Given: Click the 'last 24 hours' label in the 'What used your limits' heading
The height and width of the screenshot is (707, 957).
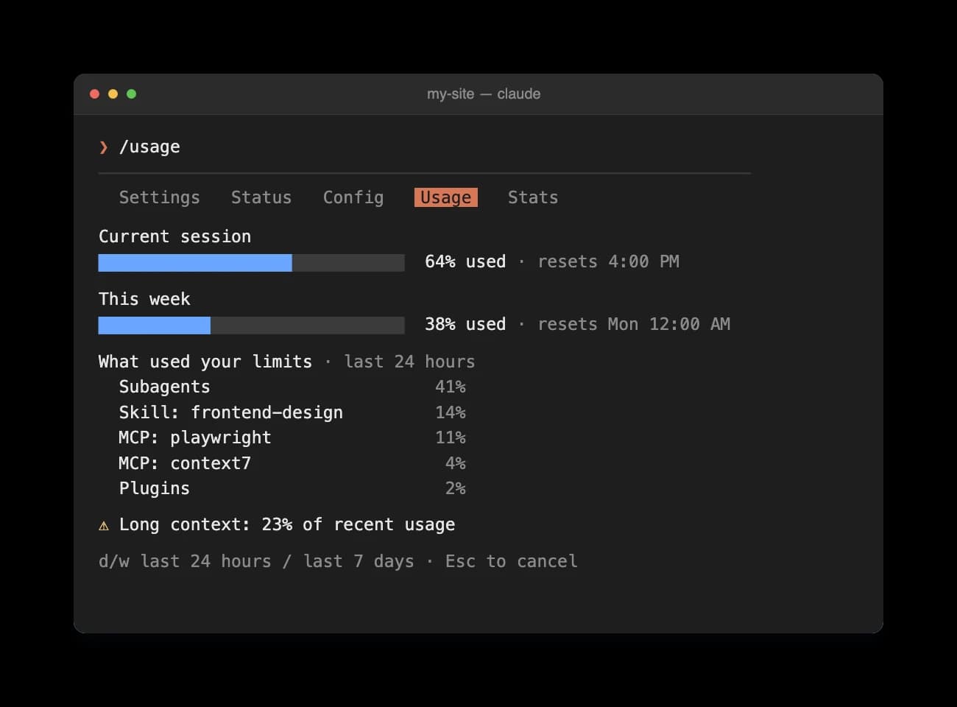Looking at the screenshot, I should point(409,362).
